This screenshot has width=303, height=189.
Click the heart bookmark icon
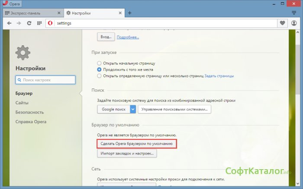coord(283,23)
